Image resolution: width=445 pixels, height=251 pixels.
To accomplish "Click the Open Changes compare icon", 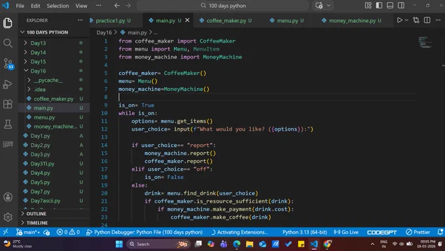I will tap(416, 20).
